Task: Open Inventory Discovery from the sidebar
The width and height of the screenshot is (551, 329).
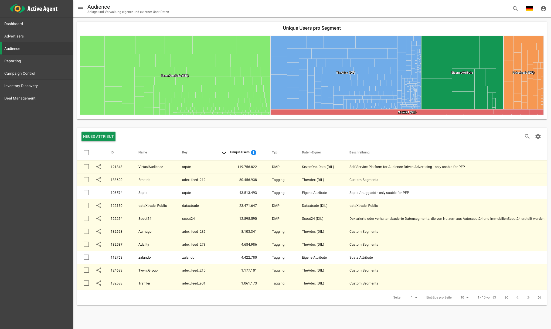Action: pyautogui.click(x=21, y=86)
